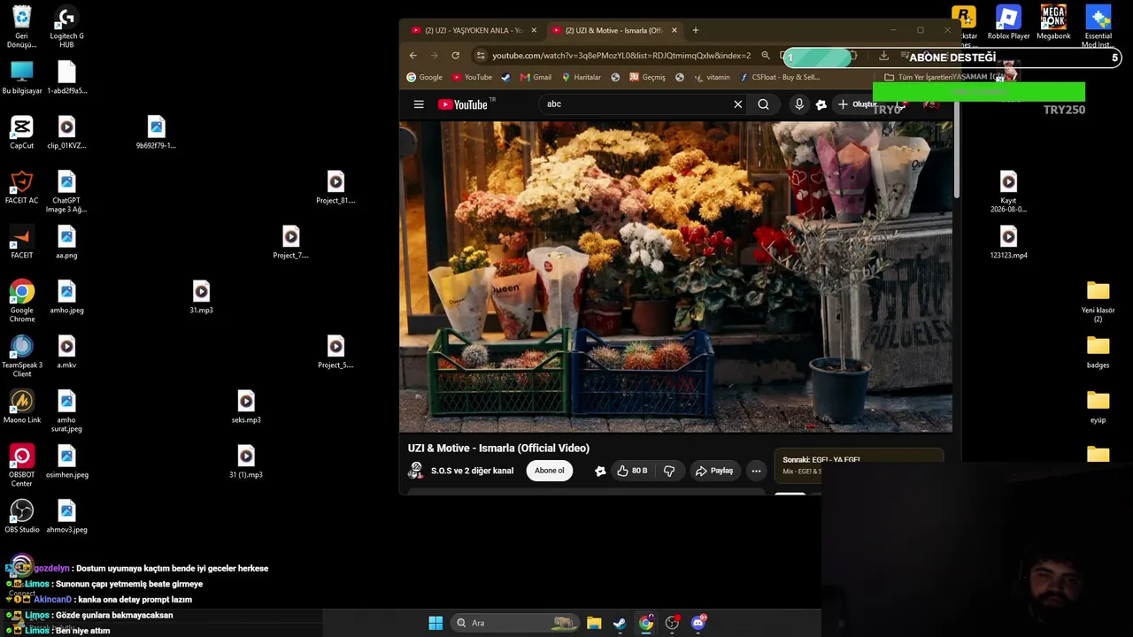Select the Geri Dönüşüm recycle bin desktop icon
This screenshot has width=1133, height=637.
[x=22, y=27]
